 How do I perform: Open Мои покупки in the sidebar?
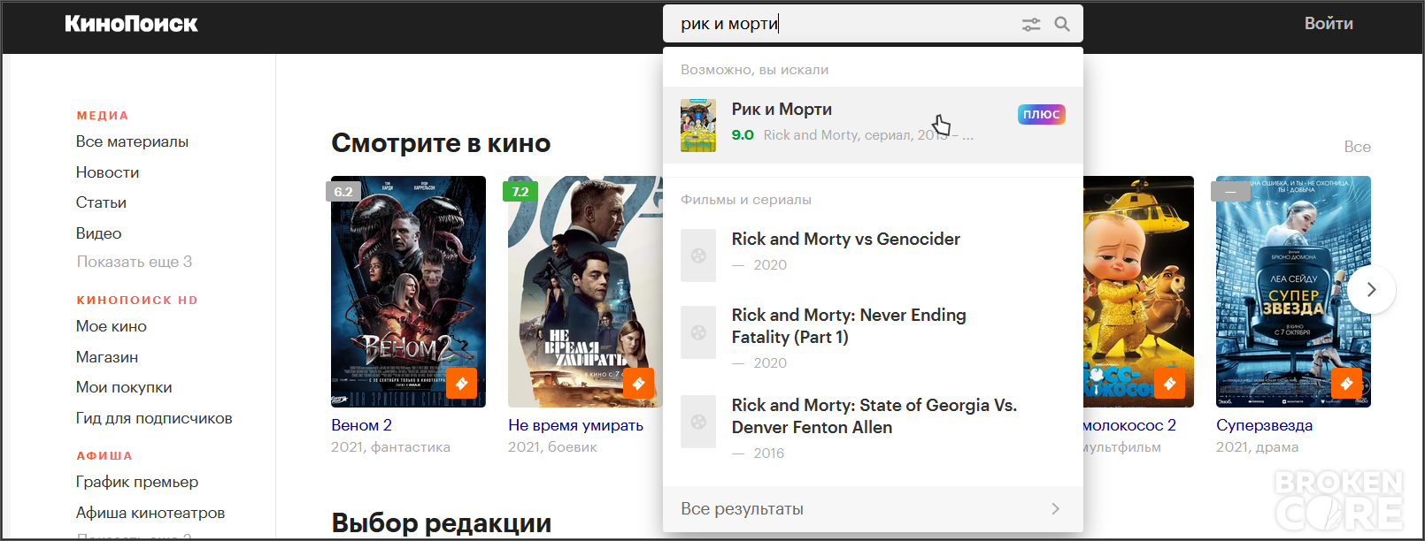[124, 387]
